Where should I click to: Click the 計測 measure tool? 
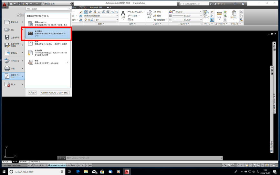pyautogui.click(x=219, y=15)
